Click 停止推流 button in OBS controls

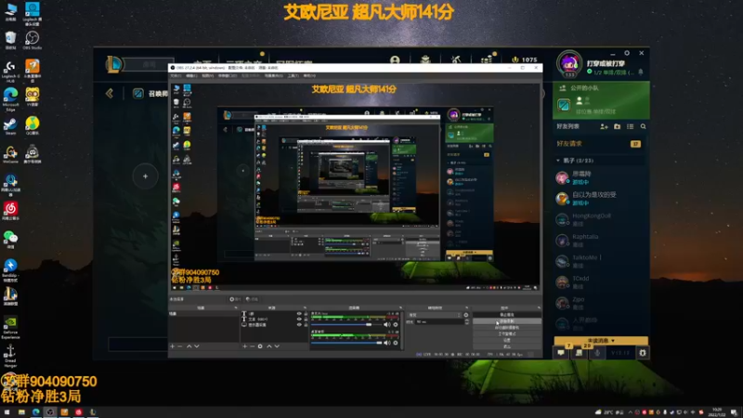(x=506, y=315)
